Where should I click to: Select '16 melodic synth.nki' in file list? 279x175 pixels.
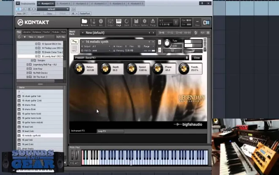coord(40,136)
